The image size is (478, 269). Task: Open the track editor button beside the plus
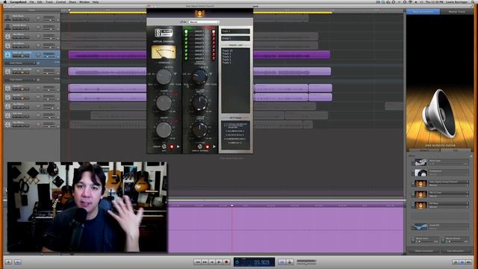pos(18,262)
